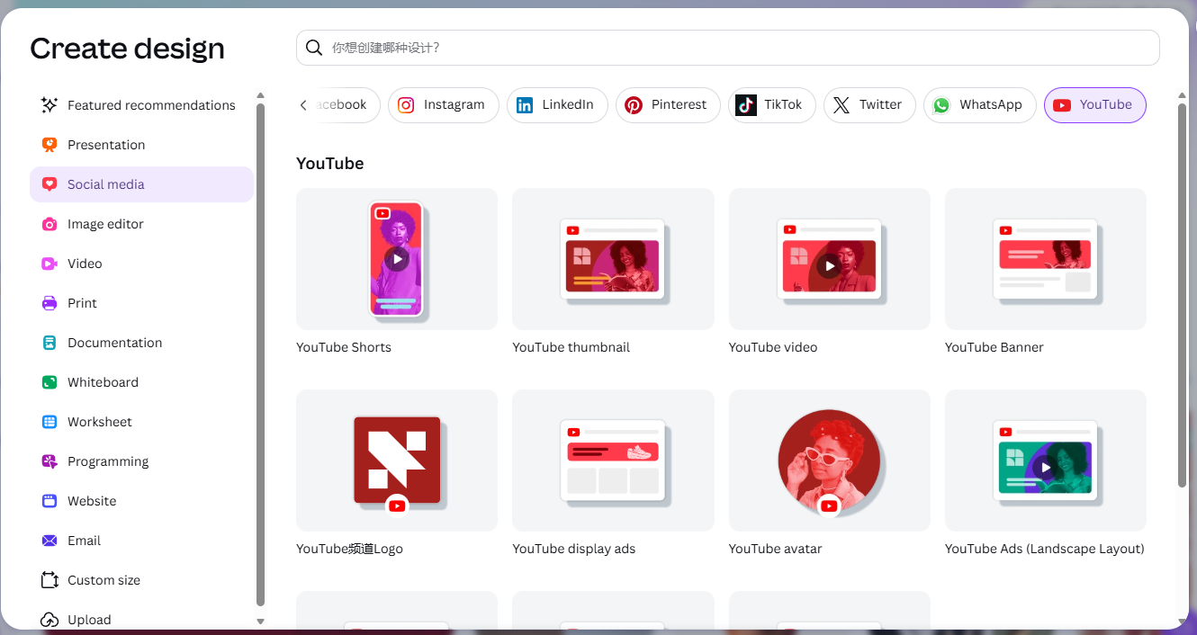Click the Documentation sidebar icon
Screen dimensions: 1197x635
[49, 343]
